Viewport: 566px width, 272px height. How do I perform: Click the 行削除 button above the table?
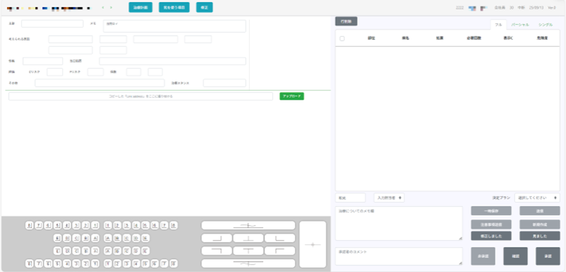[x=346, y=21]
